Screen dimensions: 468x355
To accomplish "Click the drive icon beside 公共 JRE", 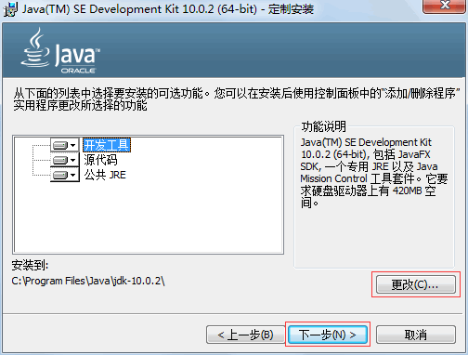I will (x=60, y=175).
